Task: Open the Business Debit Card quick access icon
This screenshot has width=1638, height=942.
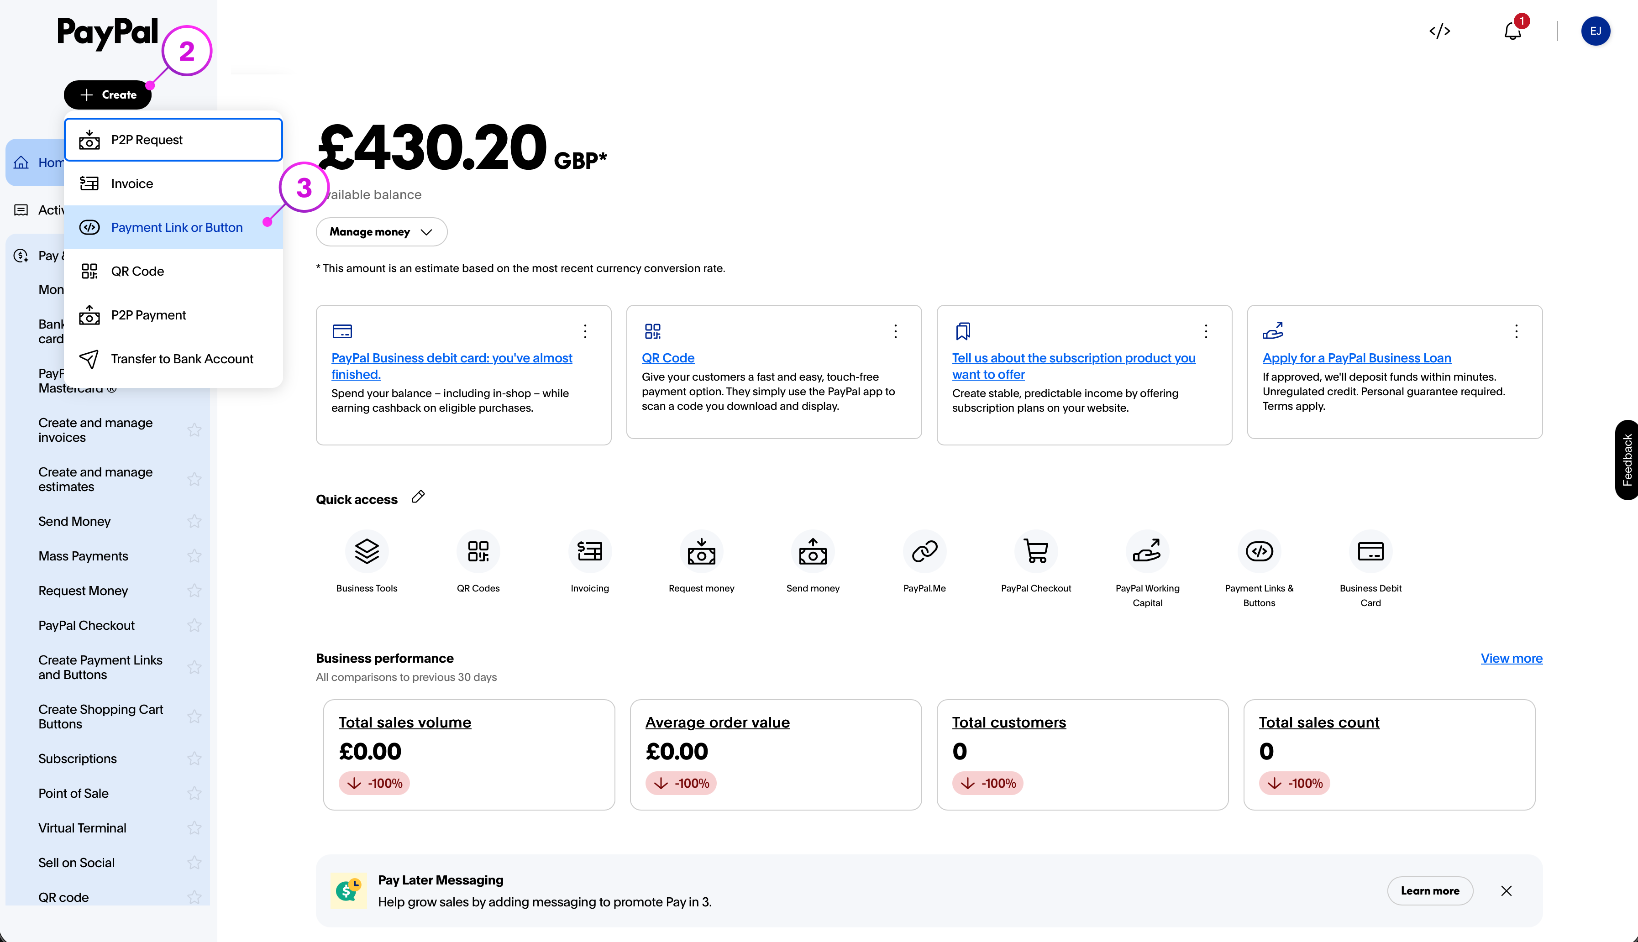Action: [x=1371, y=551]
